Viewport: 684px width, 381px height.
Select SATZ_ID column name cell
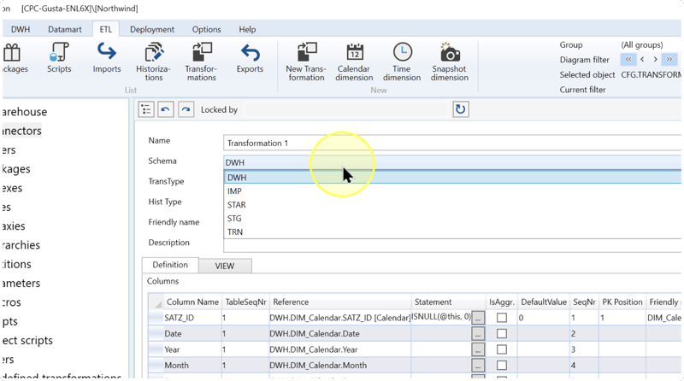tap(192, 318)
